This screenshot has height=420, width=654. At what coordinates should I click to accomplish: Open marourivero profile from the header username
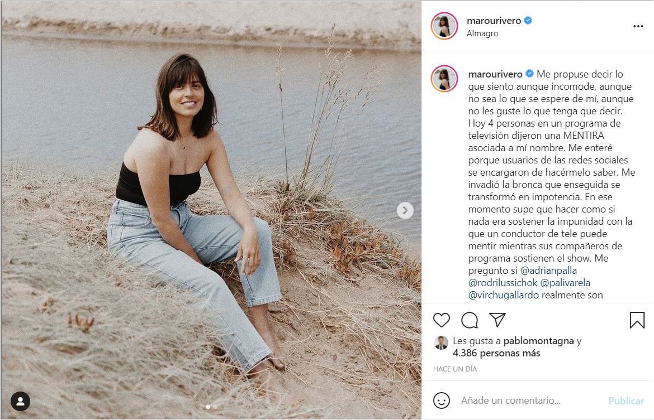pos(494,21)
